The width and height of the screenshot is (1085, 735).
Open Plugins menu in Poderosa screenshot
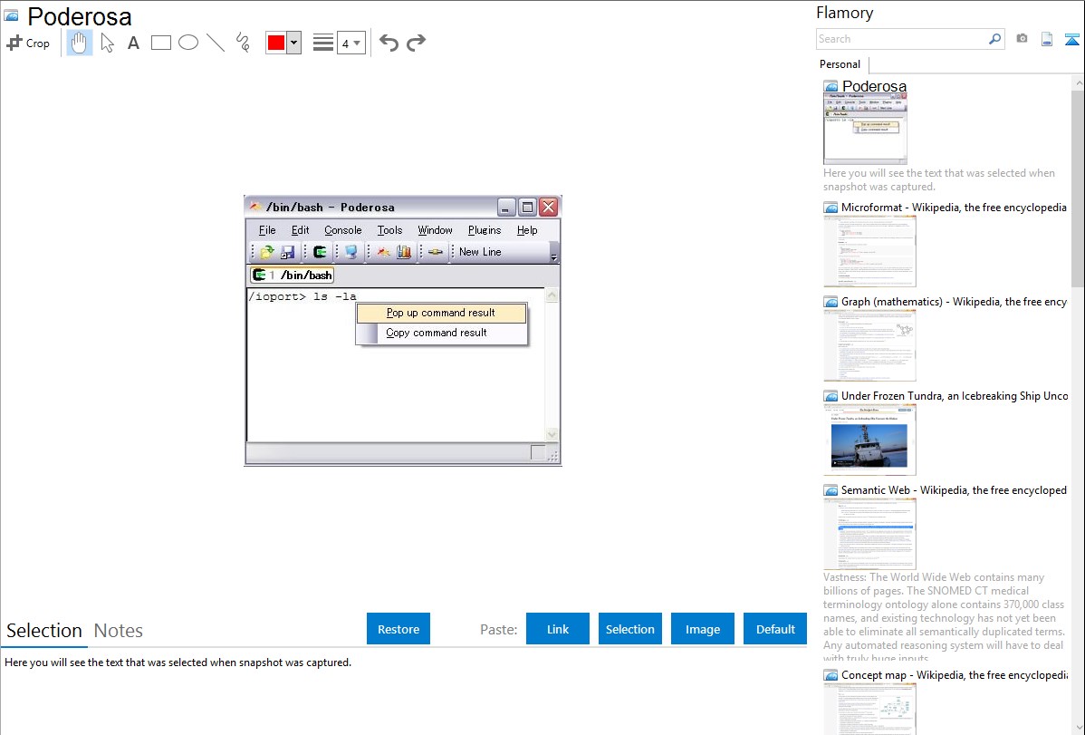coord(485,230)
